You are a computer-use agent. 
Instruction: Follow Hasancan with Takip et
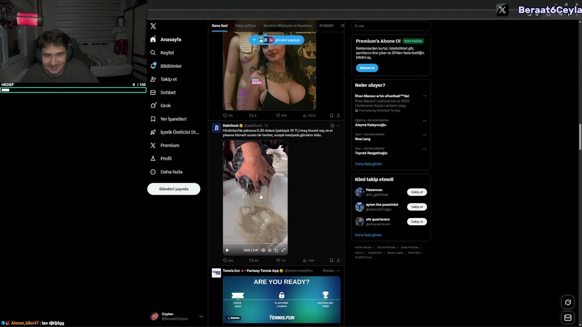(x=417, y=192)
